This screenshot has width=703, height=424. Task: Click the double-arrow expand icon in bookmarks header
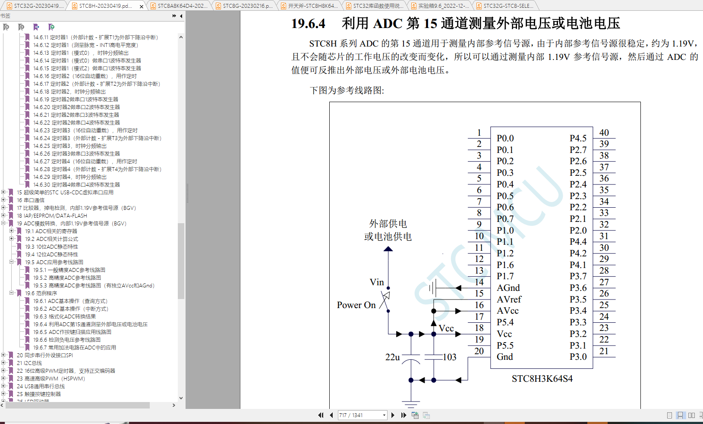174,16
